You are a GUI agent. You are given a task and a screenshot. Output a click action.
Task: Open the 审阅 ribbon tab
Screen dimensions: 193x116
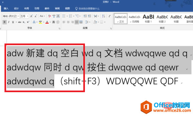click(x=57, y=8)
